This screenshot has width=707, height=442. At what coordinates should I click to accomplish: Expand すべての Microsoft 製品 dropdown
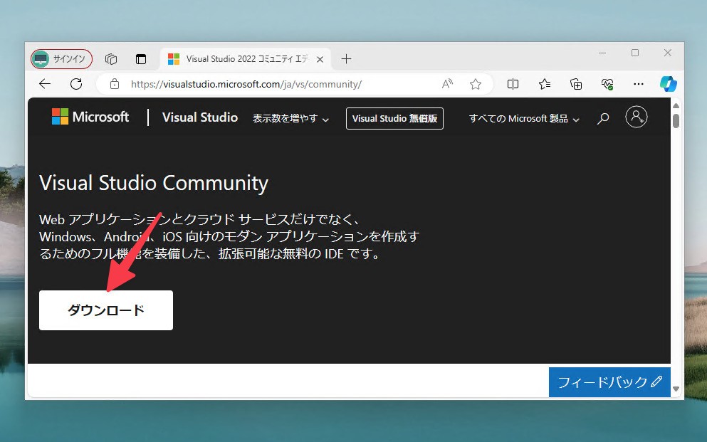click(524, 118)
